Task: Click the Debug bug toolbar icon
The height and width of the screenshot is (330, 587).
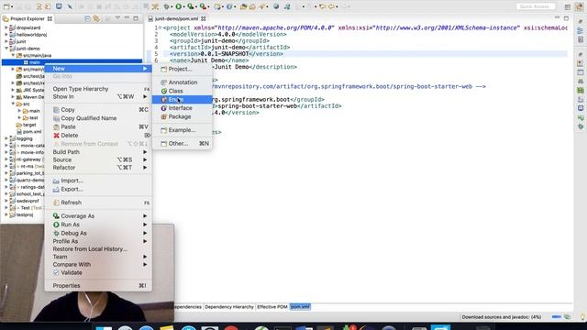Action: coord(167,6)
